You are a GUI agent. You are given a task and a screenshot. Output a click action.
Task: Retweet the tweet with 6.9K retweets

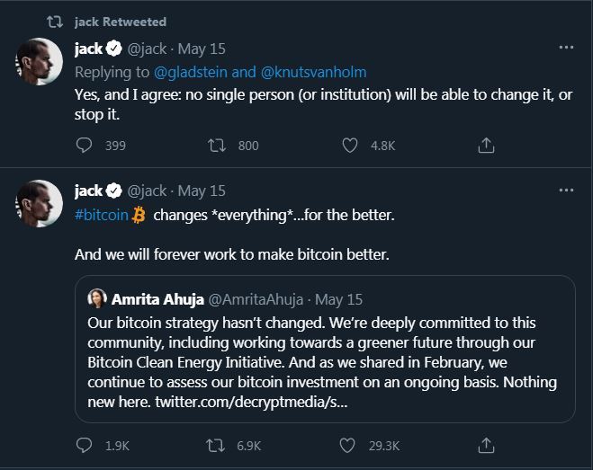point(216,445)
